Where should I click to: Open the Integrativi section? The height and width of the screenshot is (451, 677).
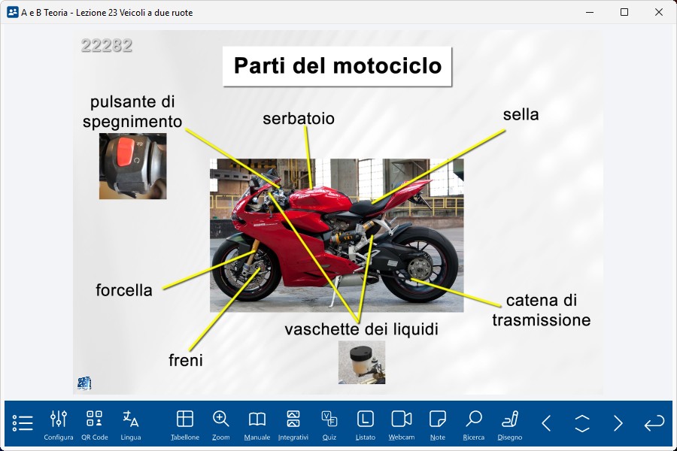click(293, 423)
